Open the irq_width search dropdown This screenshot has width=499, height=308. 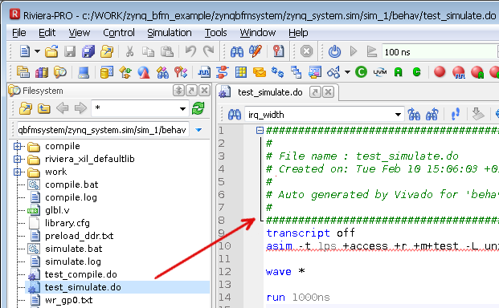[x=398, y=115]
